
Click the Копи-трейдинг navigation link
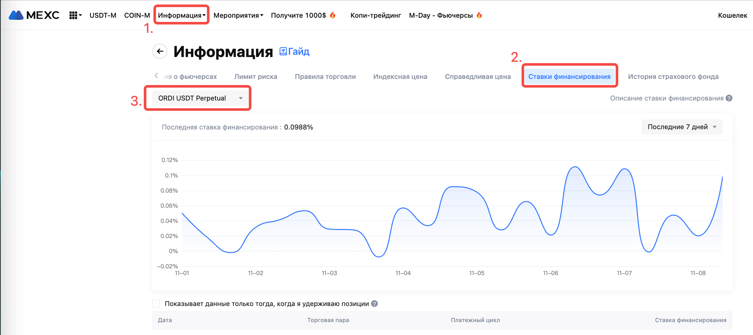(376, 15)
